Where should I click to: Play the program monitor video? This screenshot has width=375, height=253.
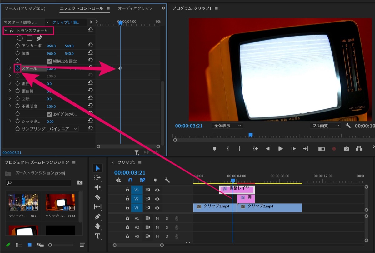280,149
